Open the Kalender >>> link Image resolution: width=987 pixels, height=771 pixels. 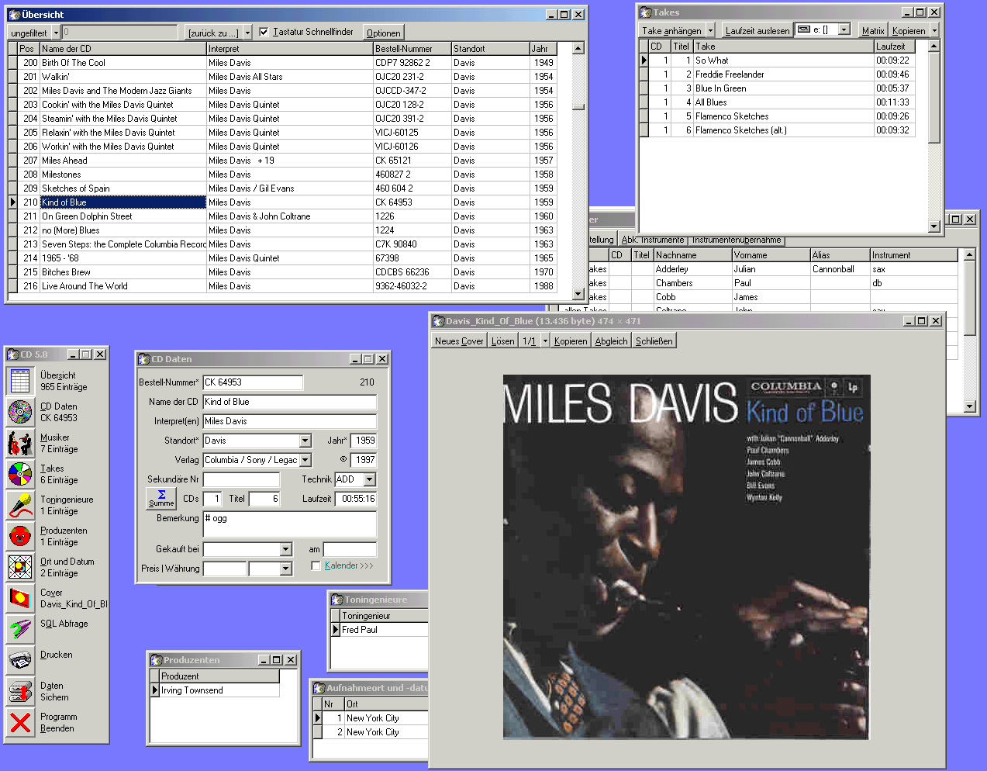(349, 565)
